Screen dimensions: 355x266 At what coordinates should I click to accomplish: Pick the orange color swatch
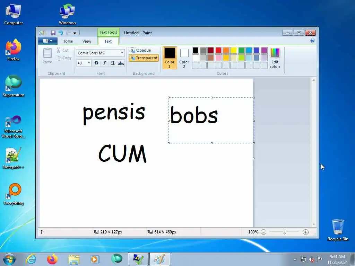point(226,50)
